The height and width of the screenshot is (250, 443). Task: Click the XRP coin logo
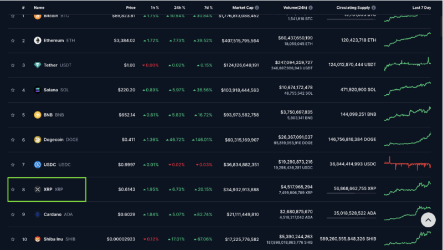[x=38, y=189]
